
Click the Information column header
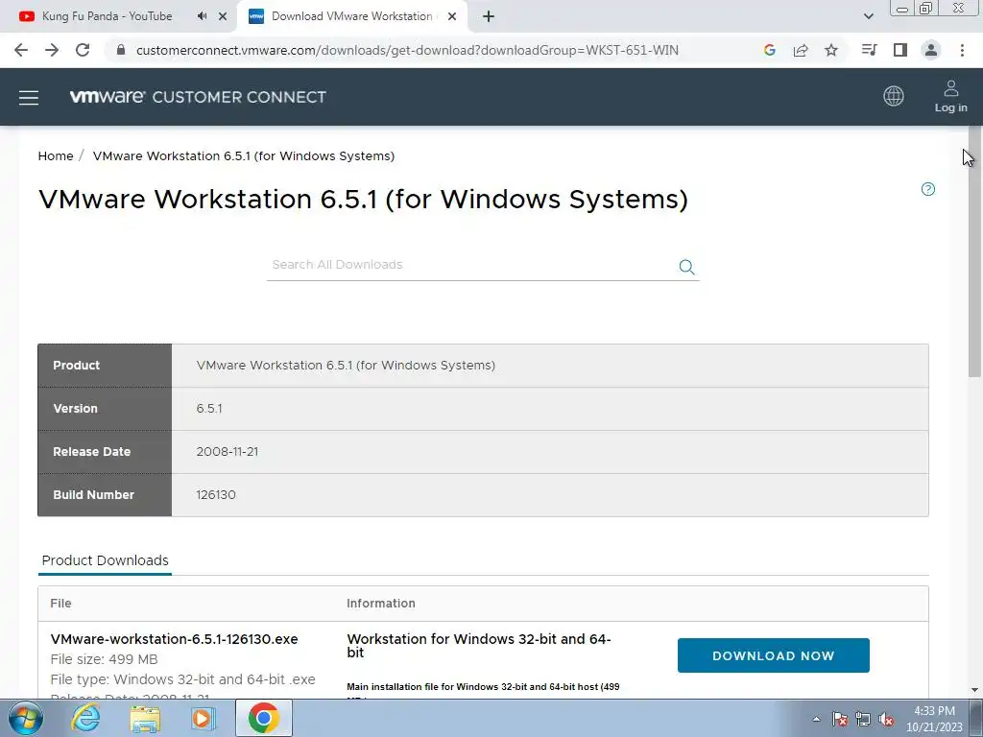380,604
